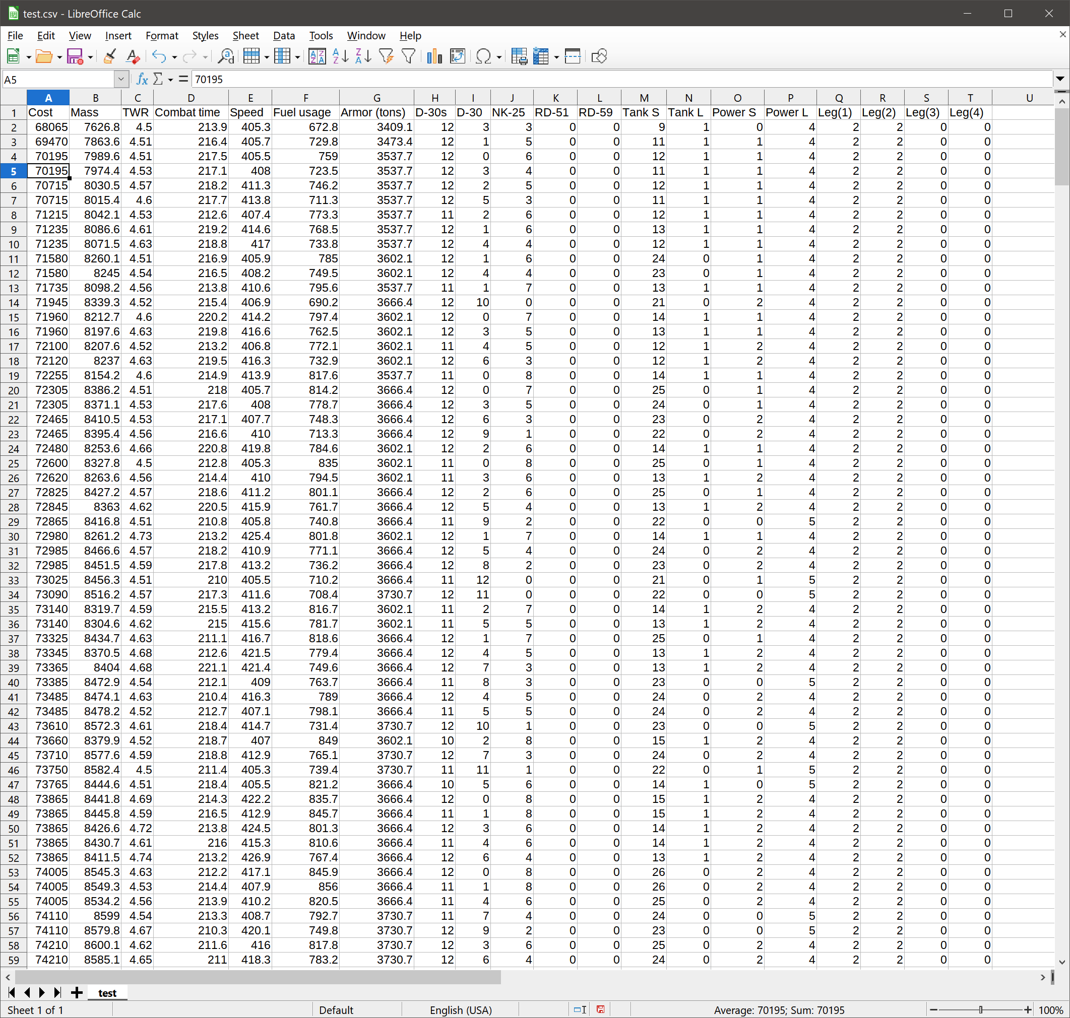Click the Insert Column icon
The width and height of the screenshot is (1070, 1018).
click(282, 56)
